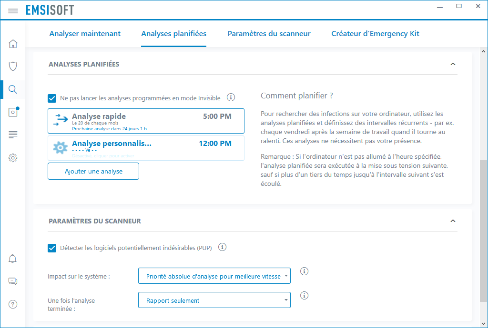488x328 pixels.
Task: Open the Logs list icon
Action: tap(13, 135)
